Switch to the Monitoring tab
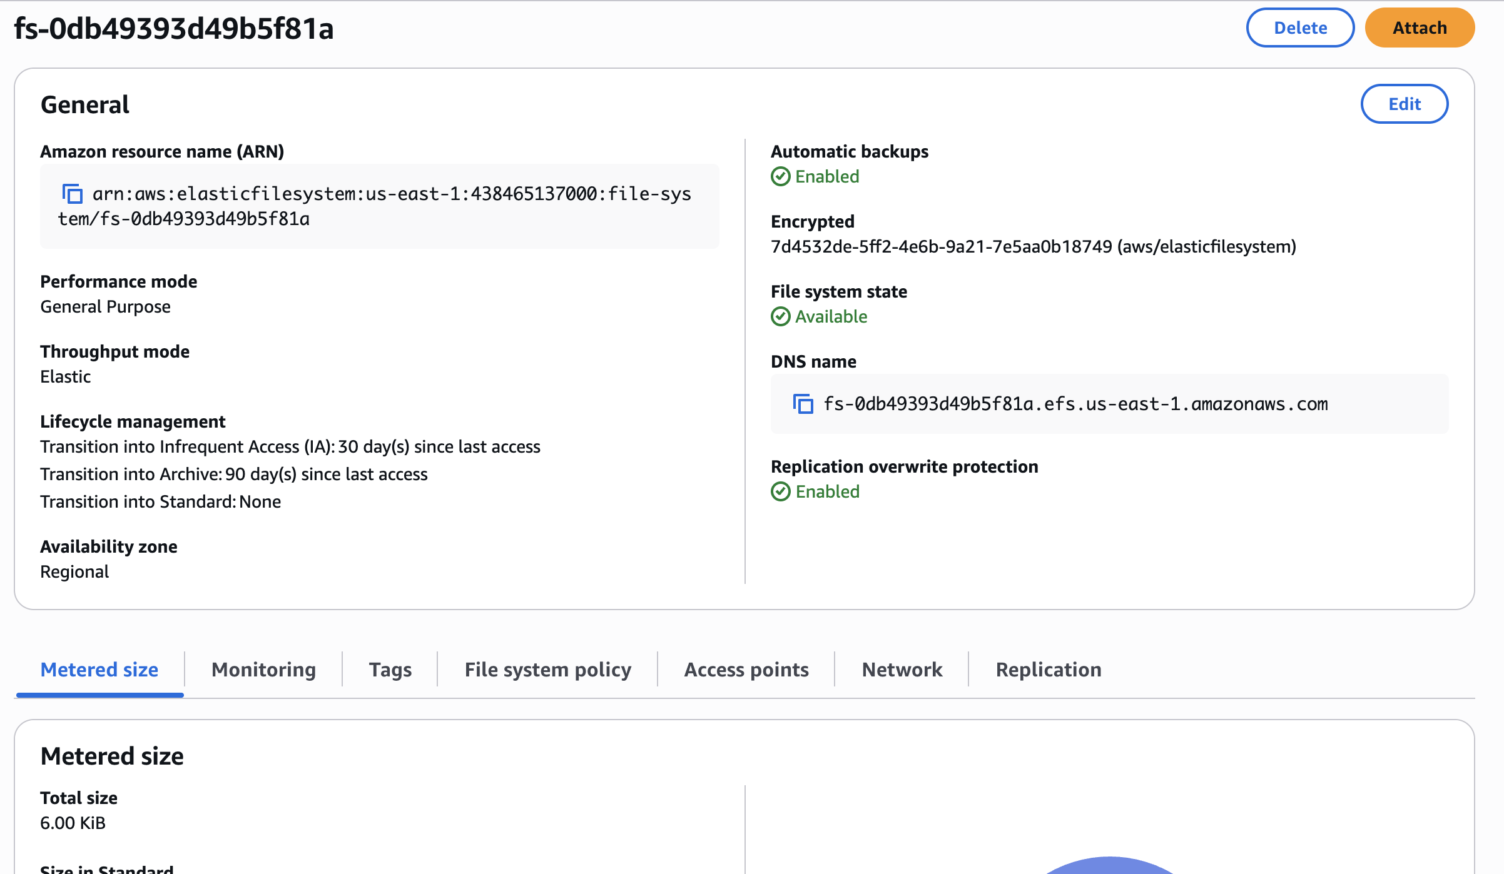Screen dimensions: 1504x874 (x=263, y=670)
